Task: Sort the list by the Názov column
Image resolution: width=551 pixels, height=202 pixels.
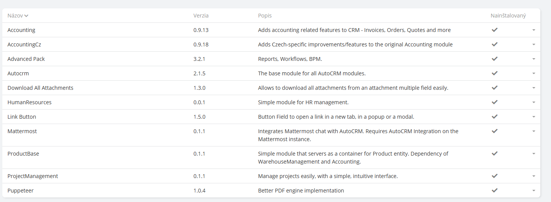Action: tap(15, 16)
